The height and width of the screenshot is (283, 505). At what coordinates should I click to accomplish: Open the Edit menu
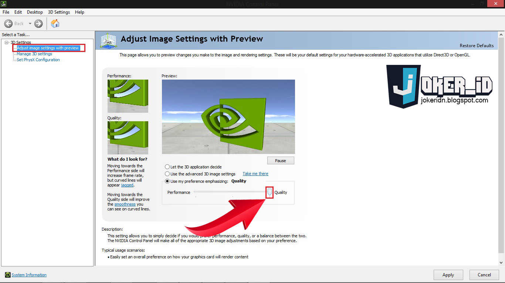[x=18, y=12]
